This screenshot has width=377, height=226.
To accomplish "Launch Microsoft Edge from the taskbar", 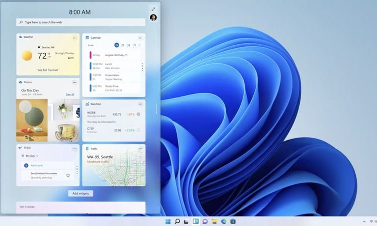I will click(224, 221).
